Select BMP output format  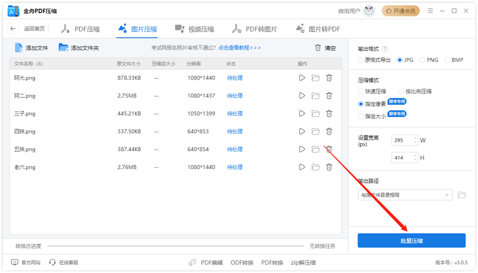[x=454, y=60]
